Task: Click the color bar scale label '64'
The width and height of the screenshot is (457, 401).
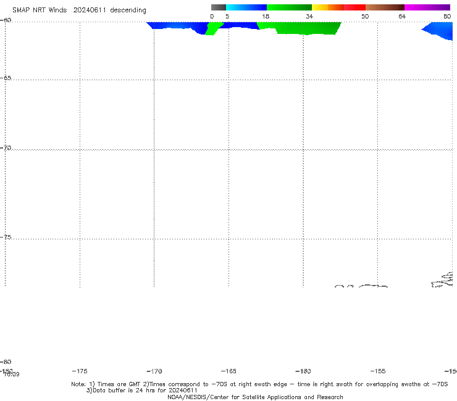Action: point(402,17)
